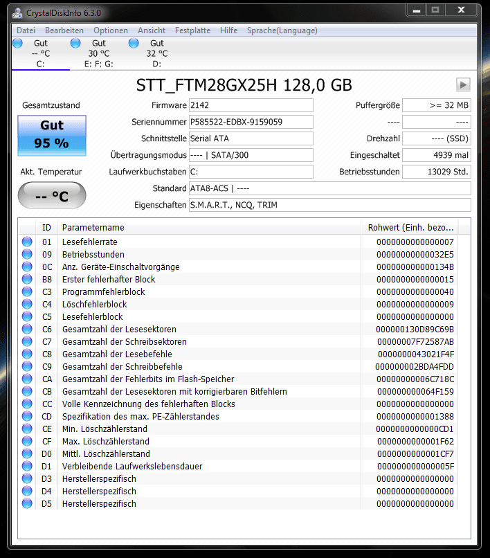Click the disk title STT_FTM28GX25H 128,0 GB

[244, 85]
